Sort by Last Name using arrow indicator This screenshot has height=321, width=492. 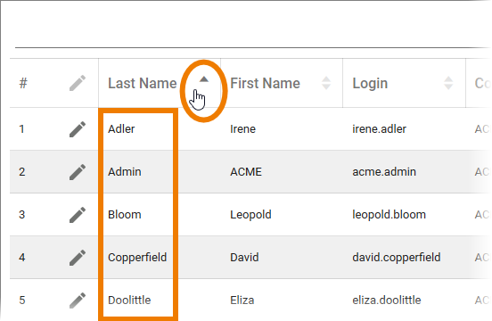point(204,79)
